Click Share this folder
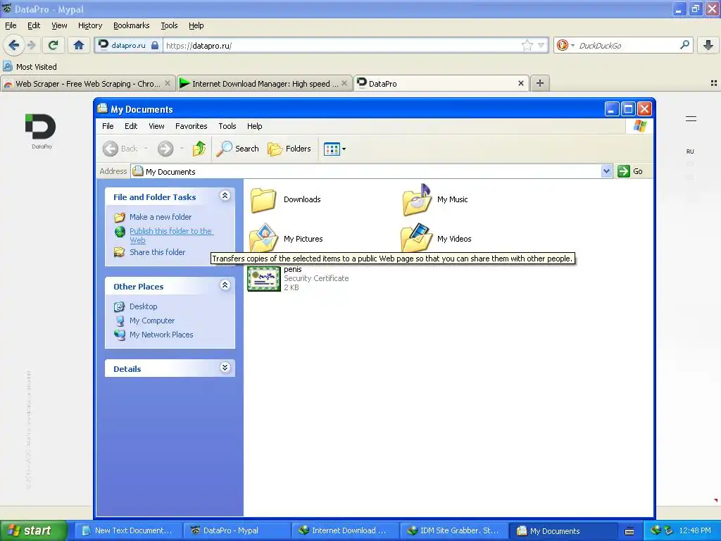 pos(157,252)
